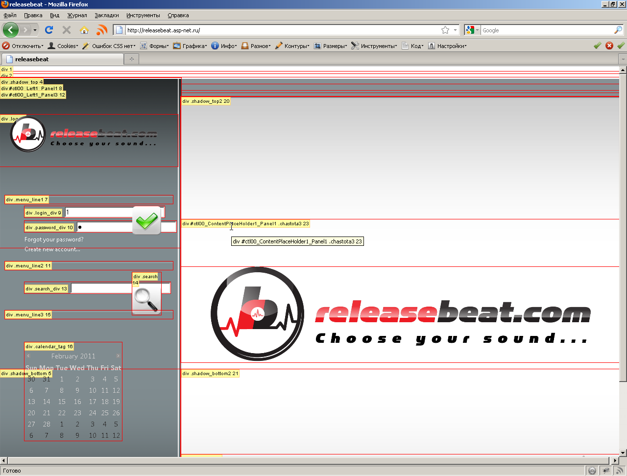Open the Журнал menu

point(77,15)
